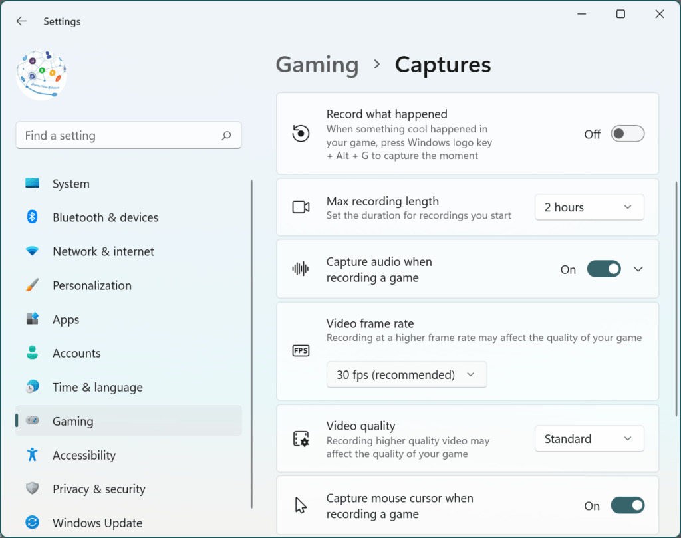Click the Max recording length camera icon
This screenshot has height=538, width=681.
[x=301, y=207]
